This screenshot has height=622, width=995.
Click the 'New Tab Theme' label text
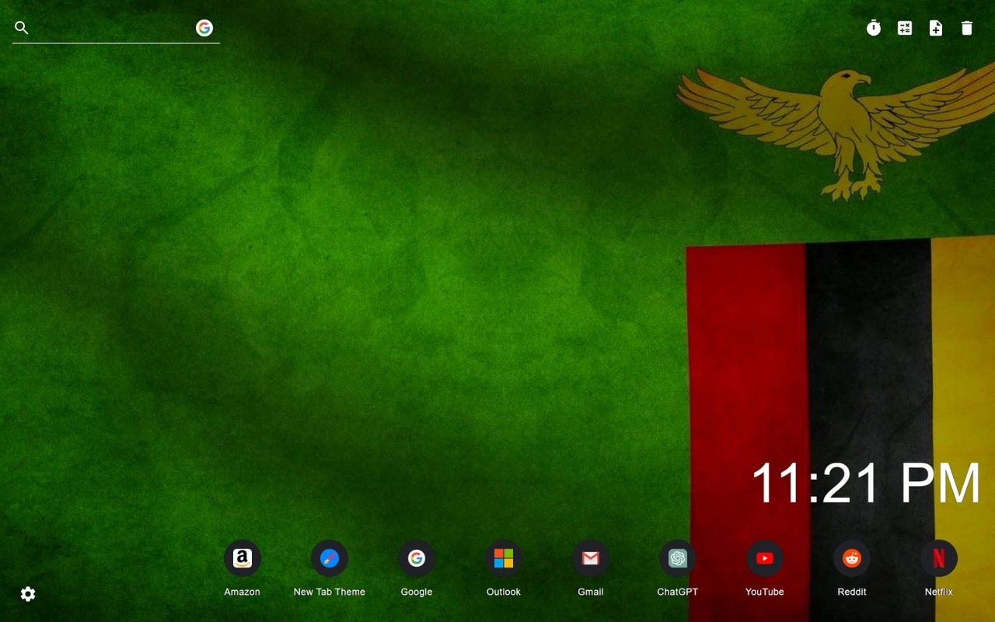pyautogui.click(x=330, y=592)
